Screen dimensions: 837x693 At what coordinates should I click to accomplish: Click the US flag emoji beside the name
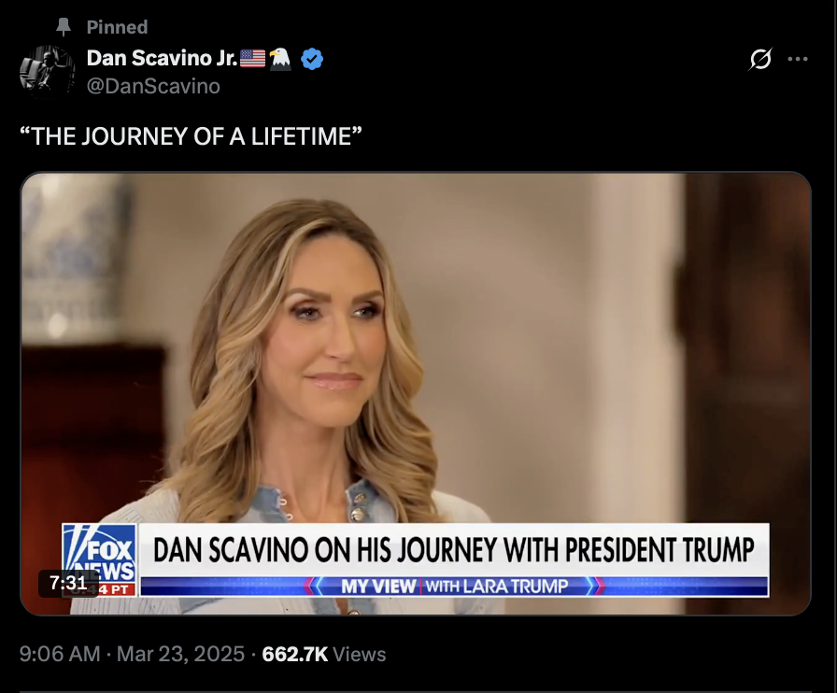point(252,58)
